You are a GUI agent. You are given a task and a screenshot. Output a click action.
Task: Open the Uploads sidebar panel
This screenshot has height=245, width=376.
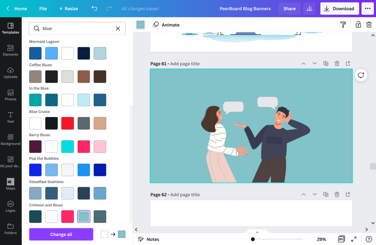[x=10, y=73]
